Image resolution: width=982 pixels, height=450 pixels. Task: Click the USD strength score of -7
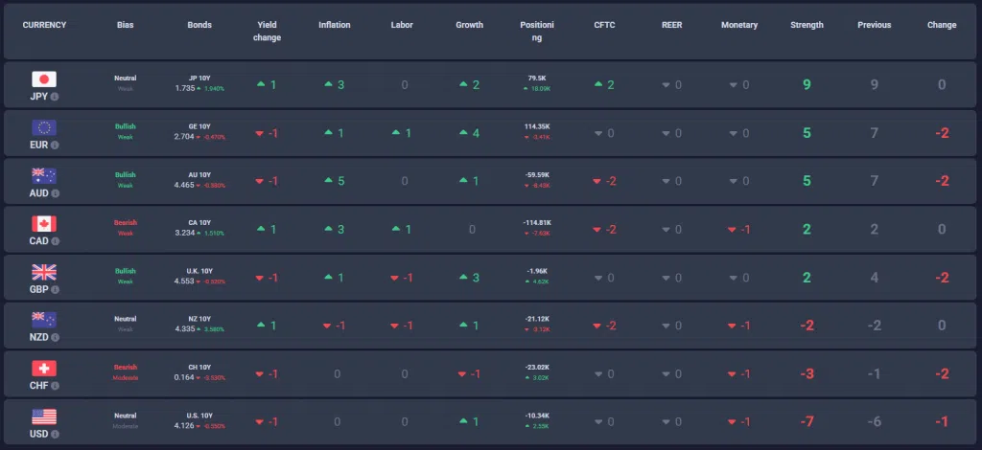point(807,421)
